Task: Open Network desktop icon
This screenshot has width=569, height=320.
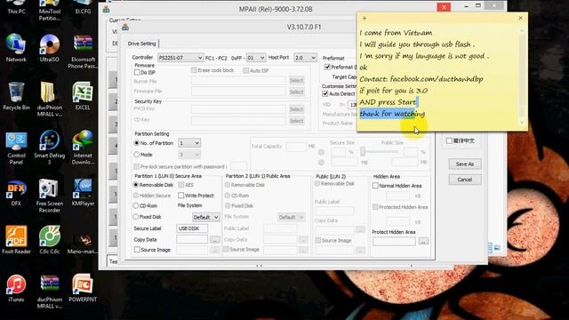Action: click(x=16, y=48)
